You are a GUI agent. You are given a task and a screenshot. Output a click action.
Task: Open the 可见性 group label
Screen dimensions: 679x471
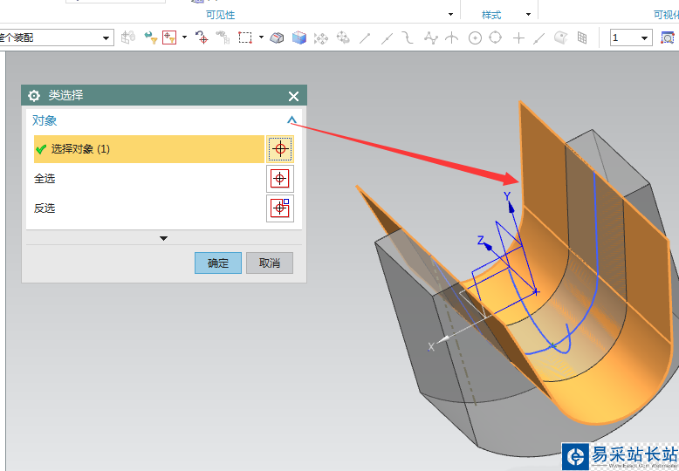click(220, 15)
